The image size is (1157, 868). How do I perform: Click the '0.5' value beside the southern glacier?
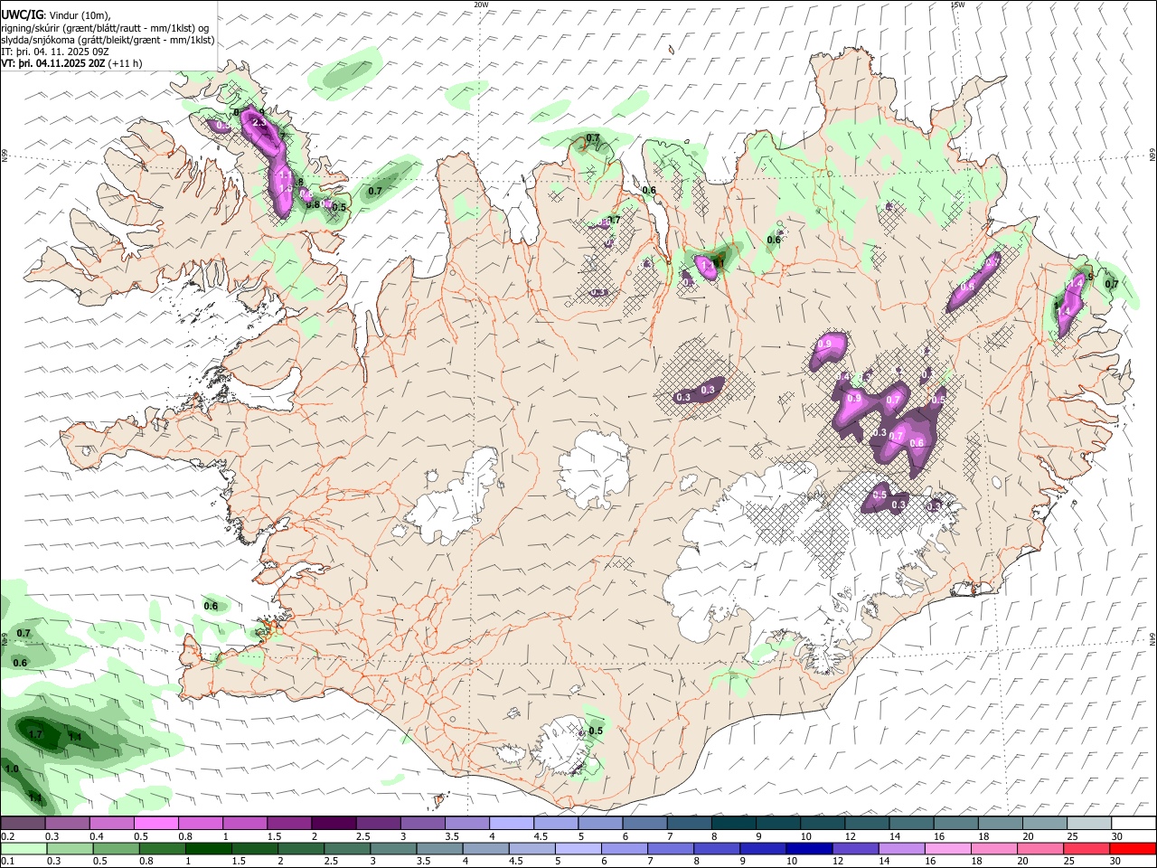(596, 731)
